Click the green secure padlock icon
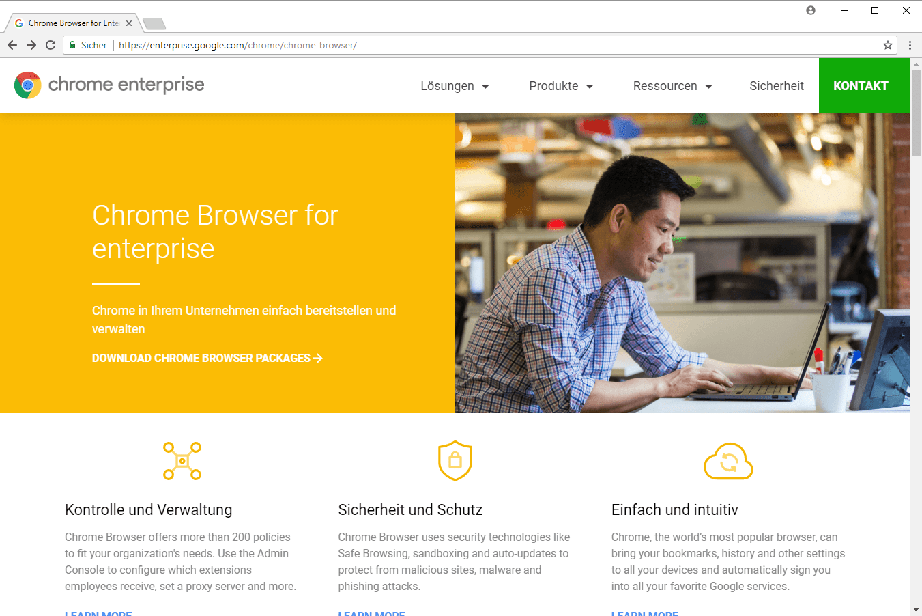Image resolution: width=922 pixels, height=616 pixels. tap(72, 45)
